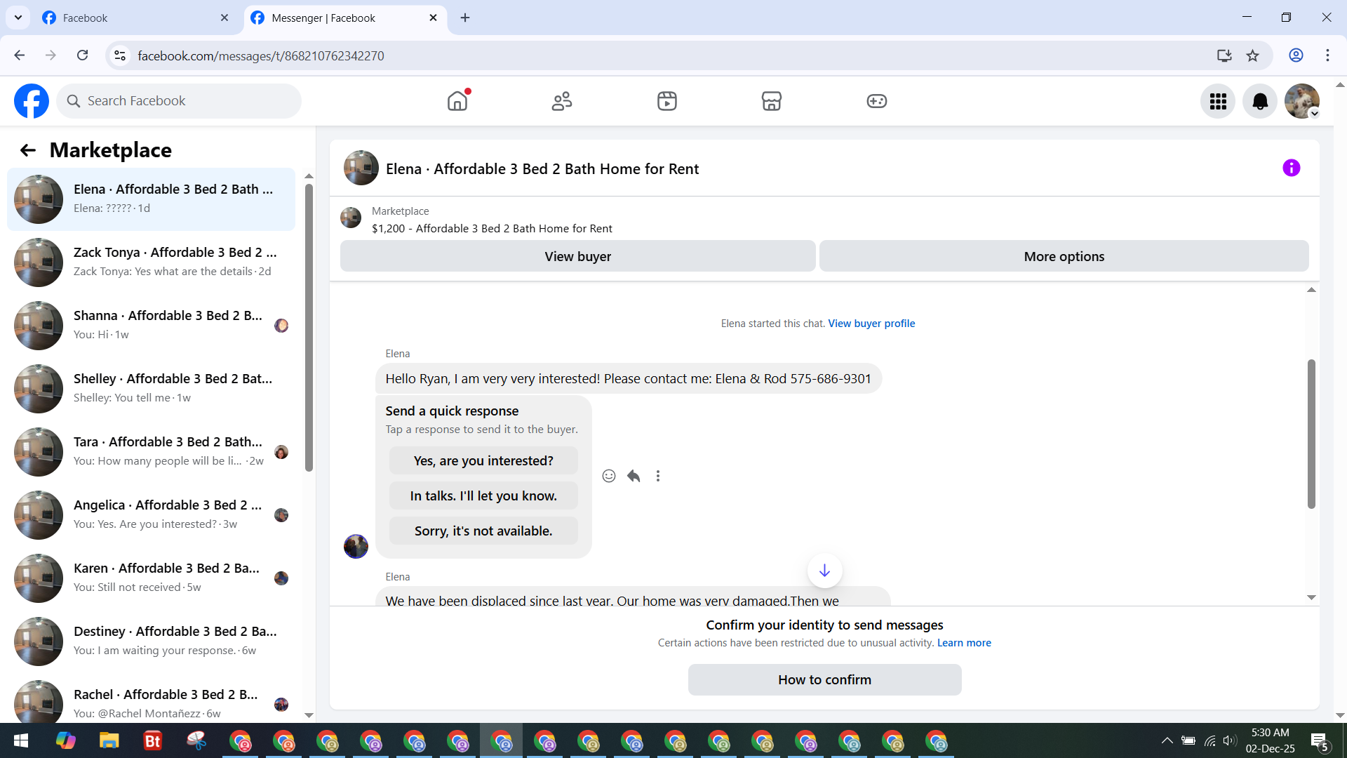The height and width of the screenshot is (758, 1347).
Task: Expand Chrome tab search chevron
Action: [x=18, y=18]
